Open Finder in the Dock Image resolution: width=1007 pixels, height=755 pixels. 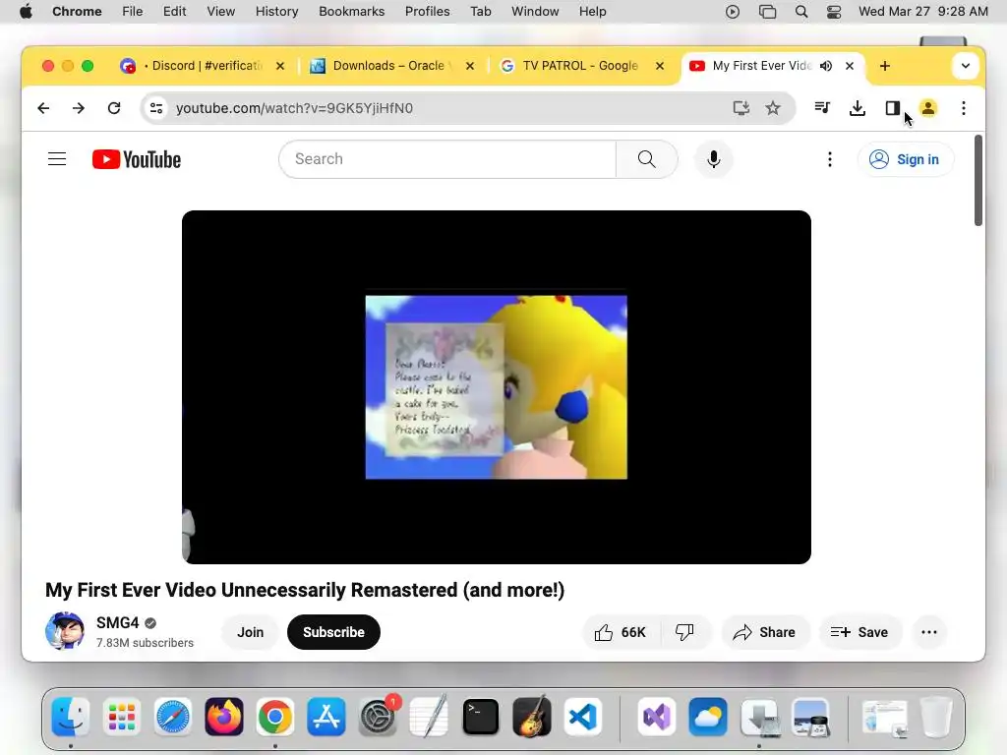(x=70, y=717)
